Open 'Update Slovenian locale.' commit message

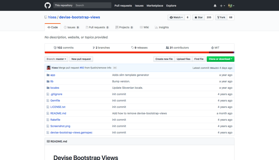click(x=128, y=88)
